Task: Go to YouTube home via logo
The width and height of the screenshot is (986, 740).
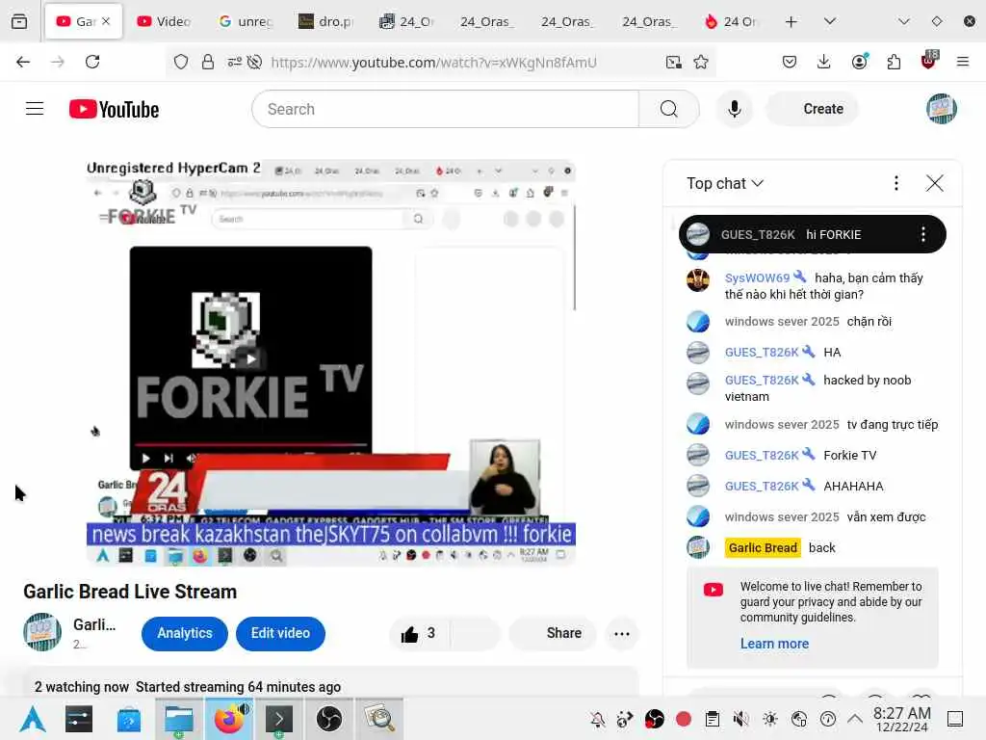Action: click(x=114, y=109)
